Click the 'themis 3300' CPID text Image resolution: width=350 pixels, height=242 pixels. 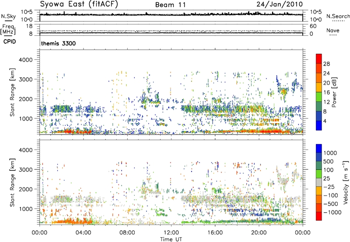click(x=59, y=43)
